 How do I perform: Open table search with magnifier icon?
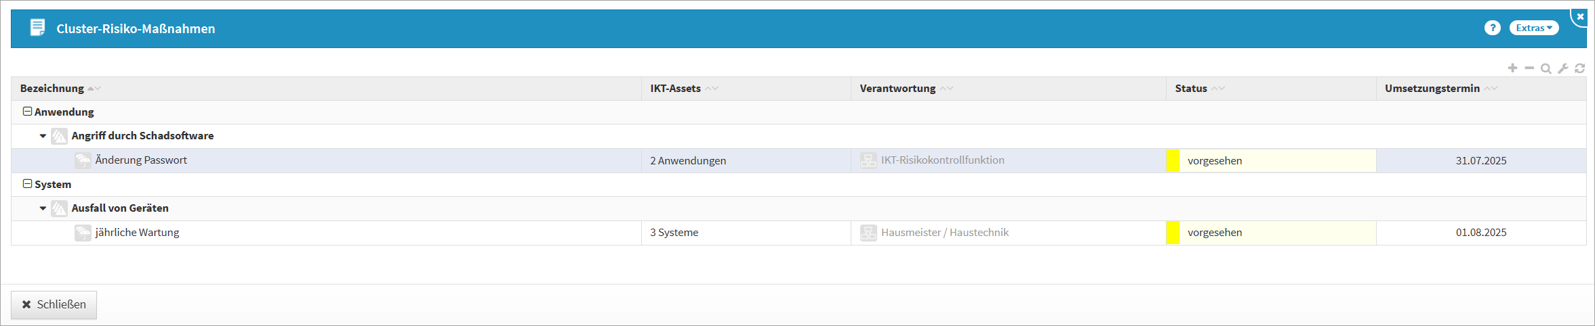(x=1546, y=68)
